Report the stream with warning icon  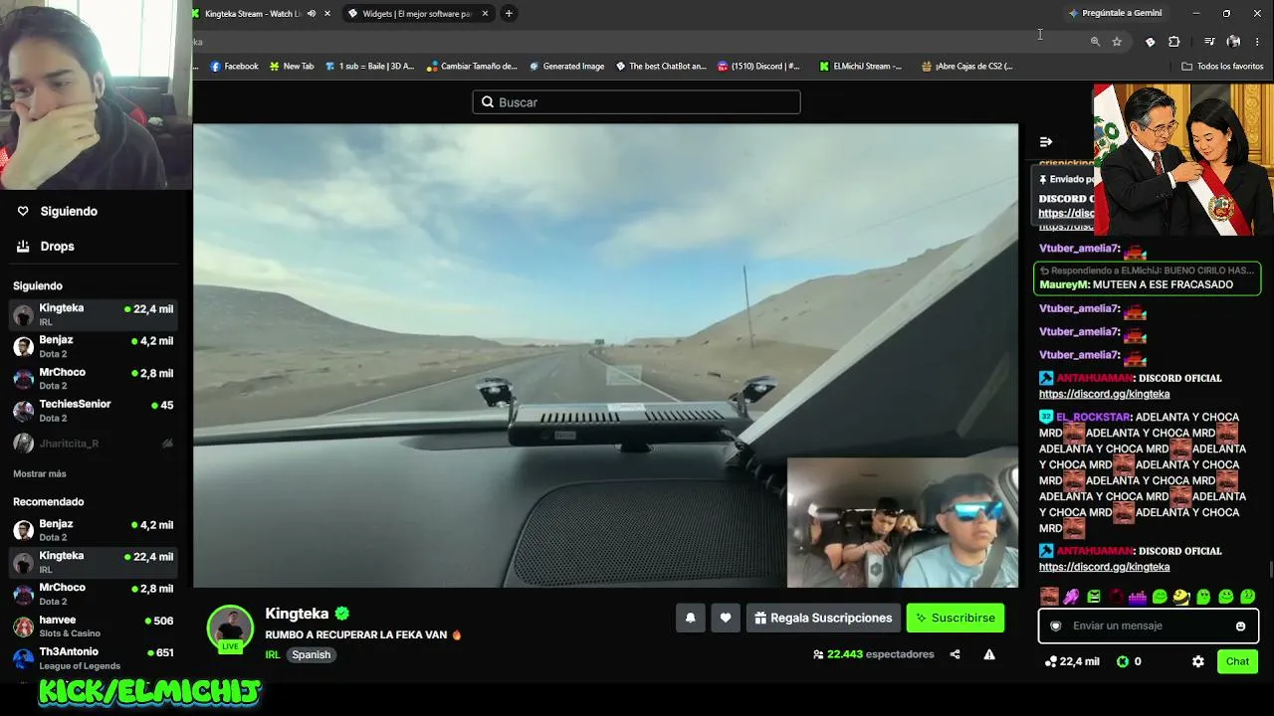(989, 654)
